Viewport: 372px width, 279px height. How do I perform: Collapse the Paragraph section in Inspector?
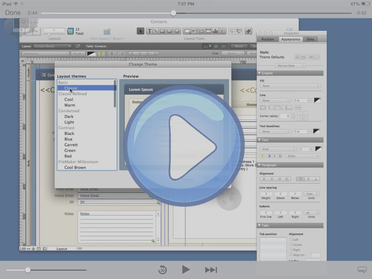tap(259, 165)
